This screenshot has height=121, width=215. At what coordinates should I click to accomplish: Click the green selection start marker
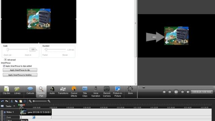click(19, 105)
